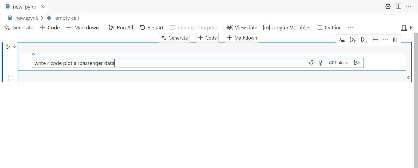
Task: Open notebook settings gear icon
Action: pos(388,7)
